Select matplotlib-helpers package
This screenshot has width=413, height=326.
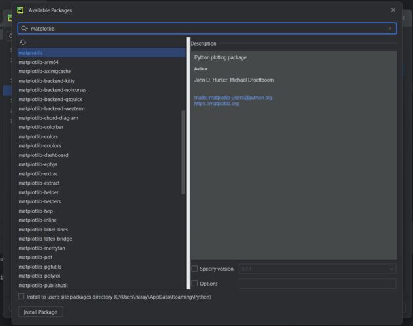coord(101,201)
